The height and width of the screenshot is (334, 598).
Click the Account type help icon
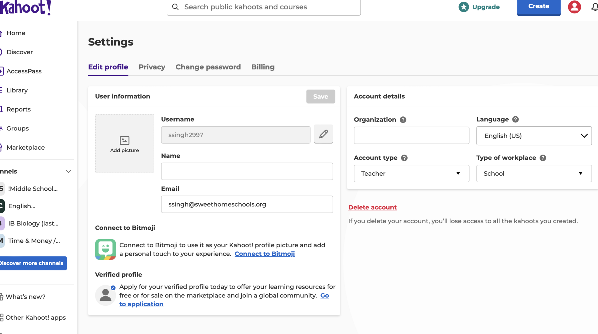[x=404, y=158]
